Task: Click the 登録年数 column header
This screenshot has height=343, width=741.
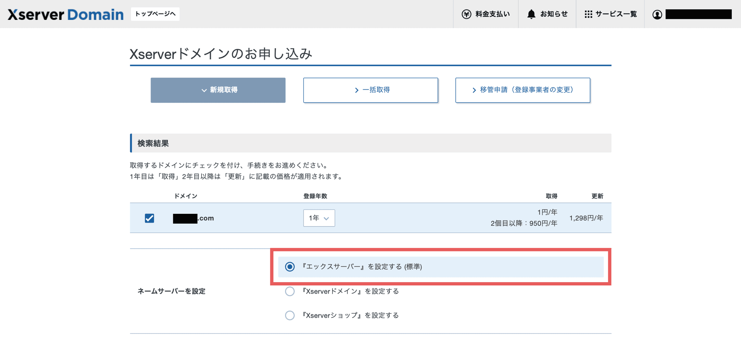Action: click(315, 196)
